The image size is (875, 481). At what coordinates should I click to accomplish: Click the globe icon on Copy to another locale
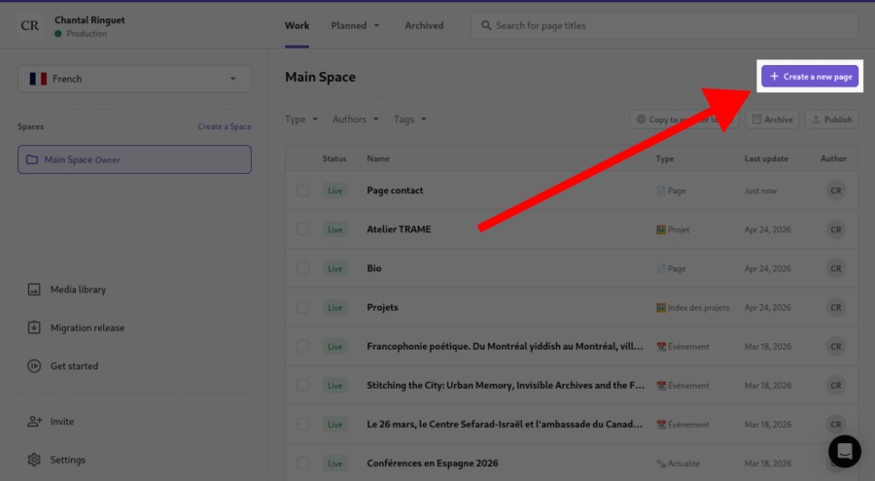(x=641, y=120)
